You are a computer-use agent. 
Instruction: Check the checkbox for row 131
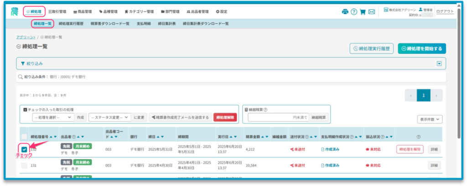[24, 165]
